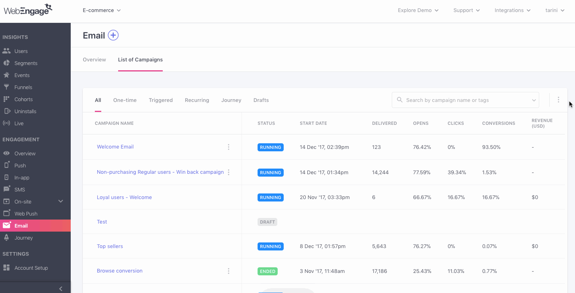This screenshot has height=293, width=575.
Task: Click the 8 Dec '17, 01:57pm date
Action: click(323, 246)
